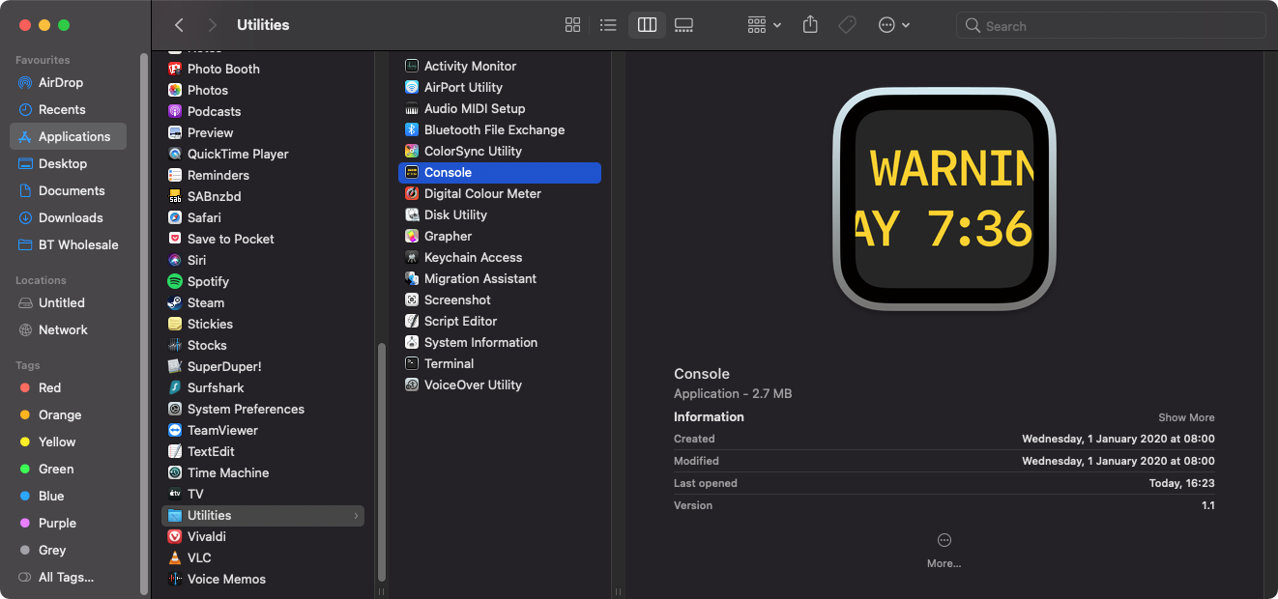Click the Surfshark app icon

(x=175, y=387)
